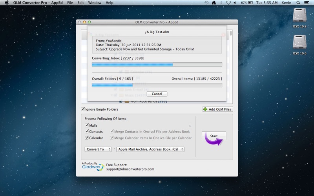The image size is (314, 196).
Task: Click the /A Big Test.olm title text
Action: pos(157,32)
